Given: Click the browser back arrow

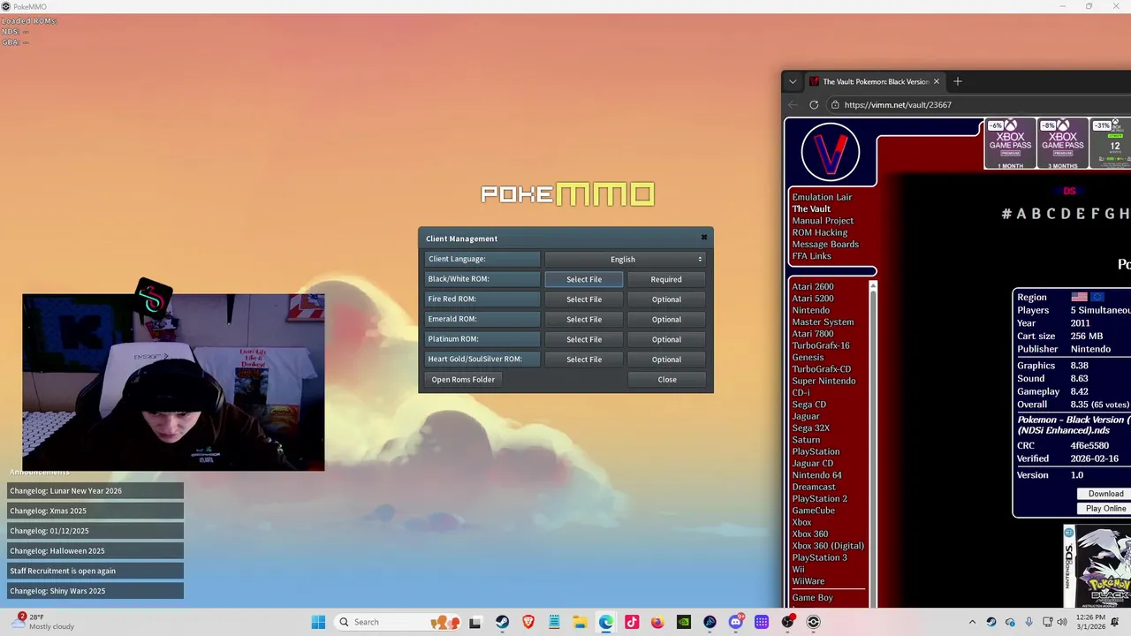Looking at the screenshot, I should click(x=793, y=104).
